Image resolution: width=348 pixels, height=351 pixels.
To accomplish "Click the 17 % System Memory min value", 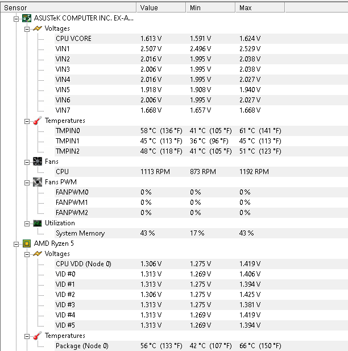I will point(197,233).
